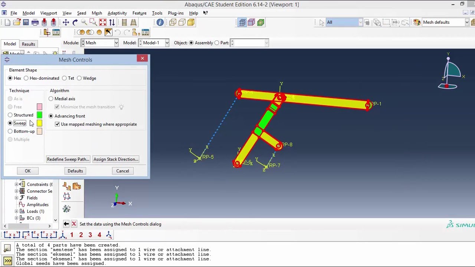This screenshot has width=475, height=267.
Task: Open the Viewport menu
Action: (x=49, y=13)
